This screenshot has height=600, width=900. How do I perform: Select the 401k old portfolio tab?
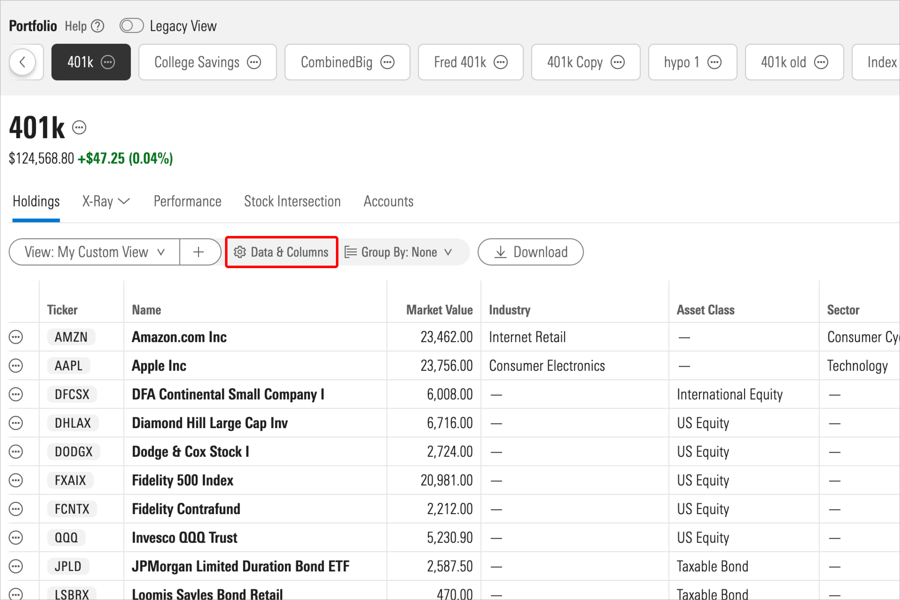[794, 62]
